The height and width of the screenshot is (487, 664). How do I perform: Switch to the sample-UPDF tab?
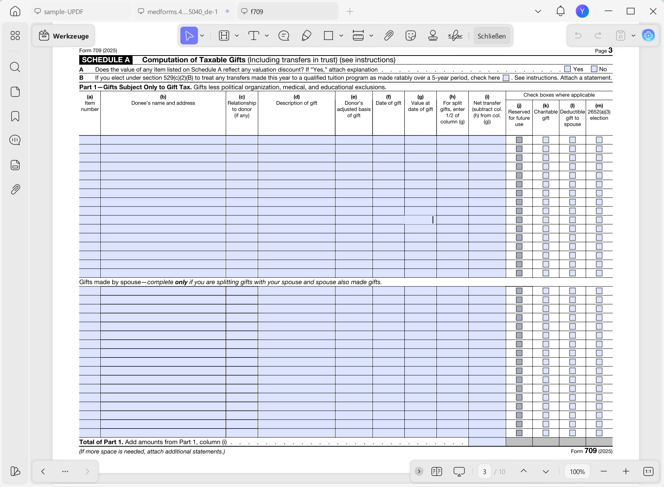(81, 11)
